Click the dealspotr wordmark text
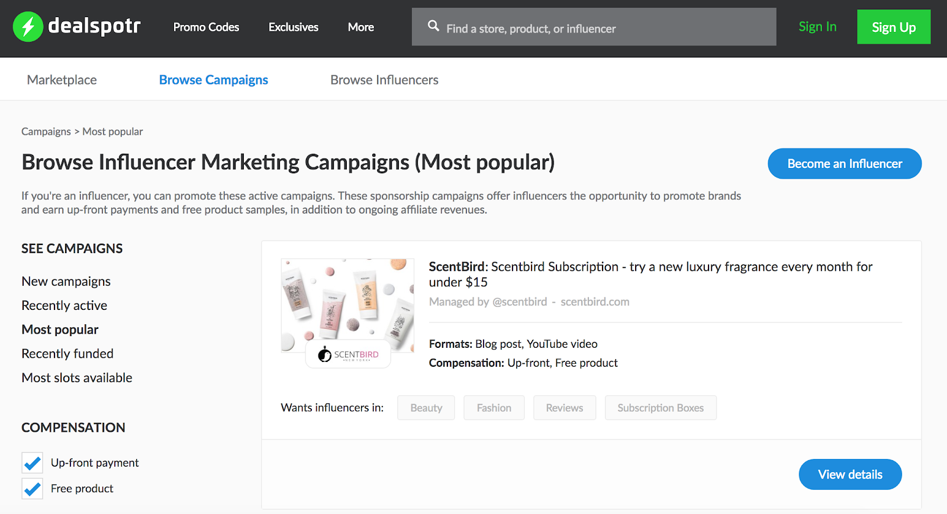This screenshot has height=514, width=947. click(95, 26)
